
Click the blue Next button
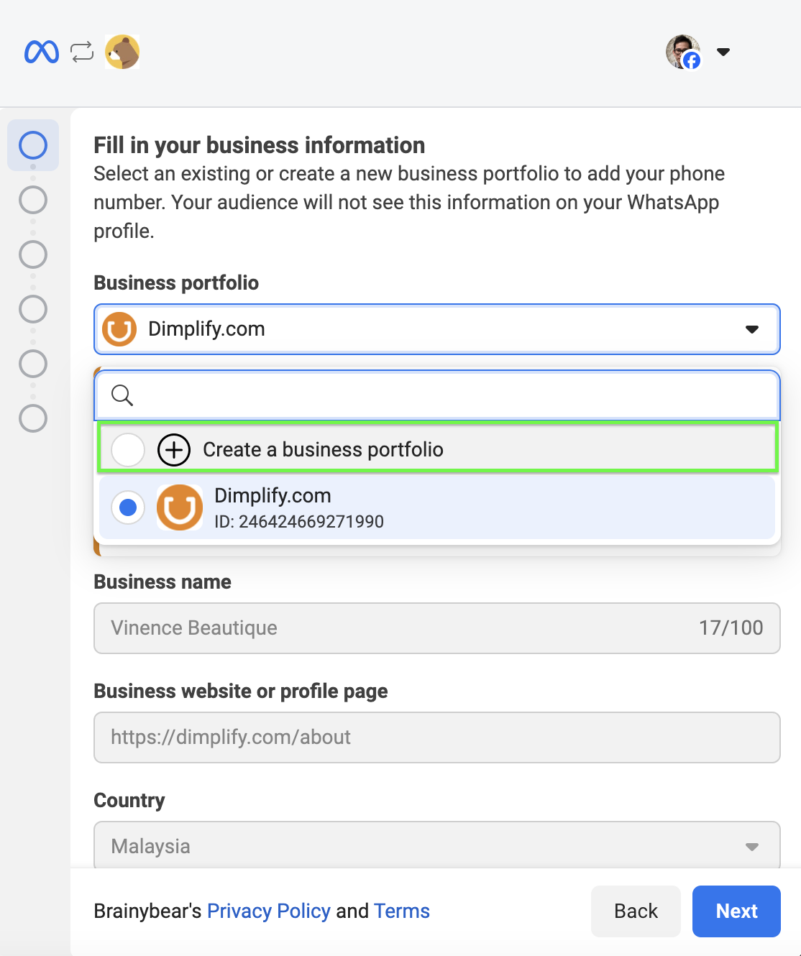(x=736, y=911)
